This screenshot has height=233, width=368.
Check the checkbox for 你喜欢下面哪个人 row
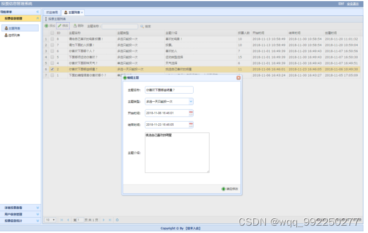[52, 51]
